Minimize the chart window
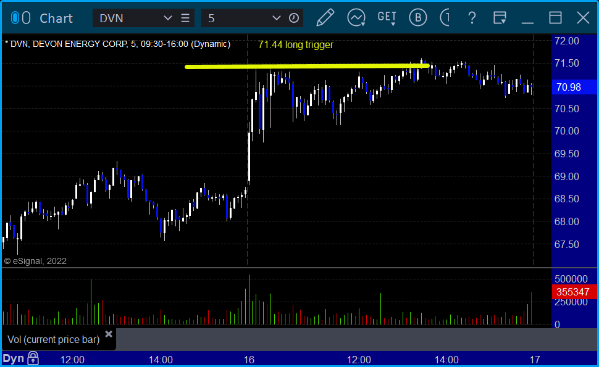599x367 pixels. point(527,22)
